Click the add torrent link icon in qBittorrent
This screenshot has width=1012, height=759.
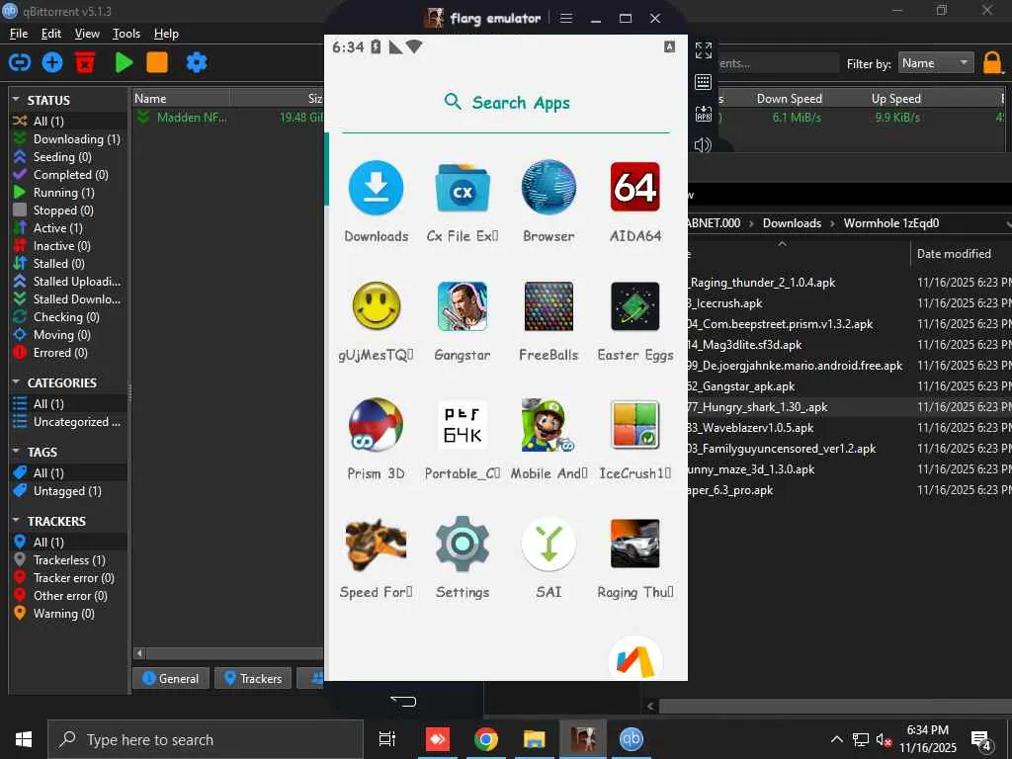(x=20, y=62)
